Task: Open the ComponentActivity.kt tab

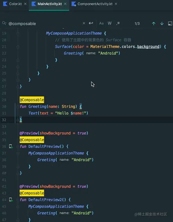Action: (x=95, y=4)
